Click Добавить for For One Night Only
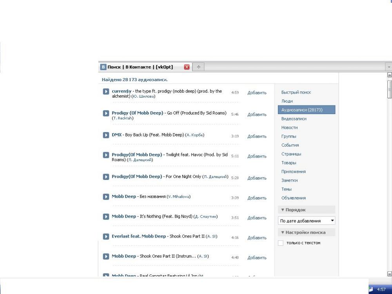 (257, 178)
